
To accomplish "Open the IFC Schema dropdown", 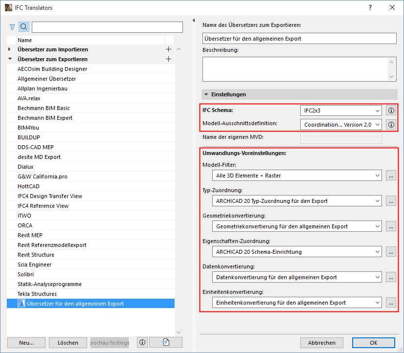I will (x=340, y=110).
